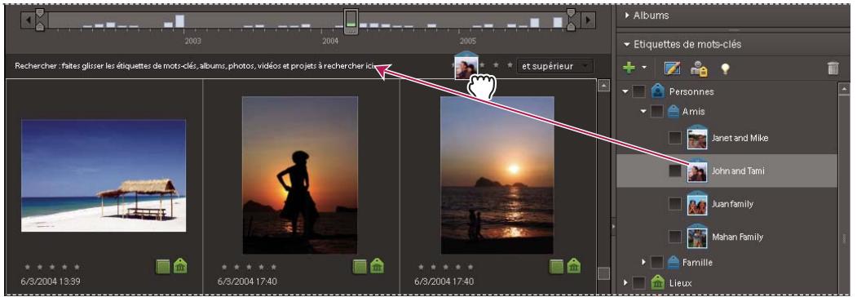Viewport: 857px width, 297px height.
Task: Select the 'John and Tami' tag row
Action: coord(727,171)
